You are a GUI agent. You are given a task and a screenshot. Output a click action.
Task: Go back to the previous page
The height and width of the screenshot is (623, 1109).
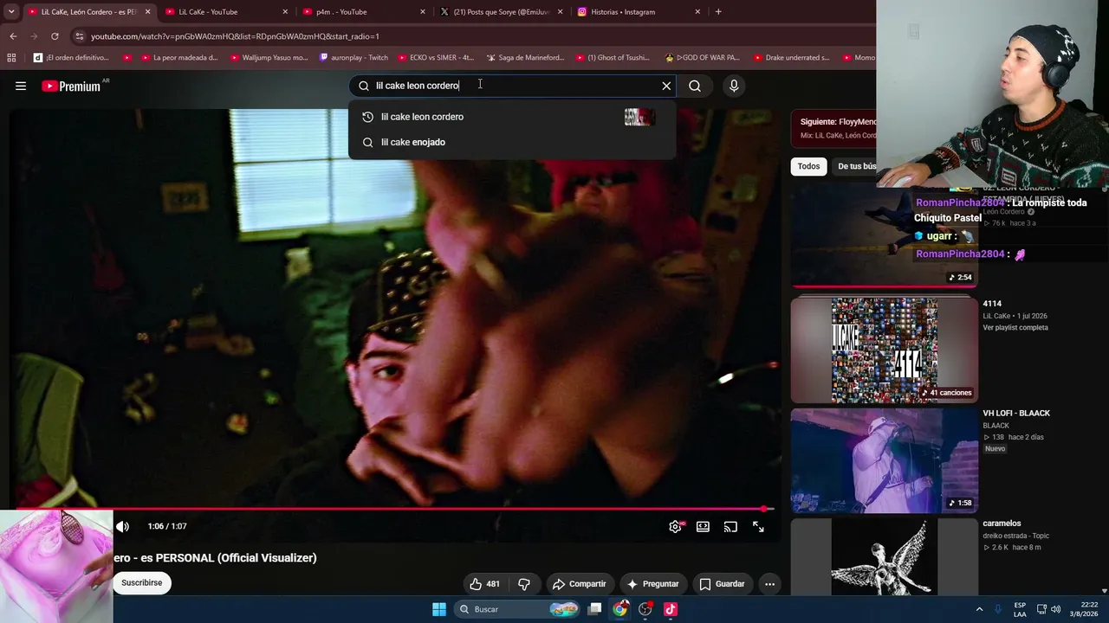click(x=13, y=36)
